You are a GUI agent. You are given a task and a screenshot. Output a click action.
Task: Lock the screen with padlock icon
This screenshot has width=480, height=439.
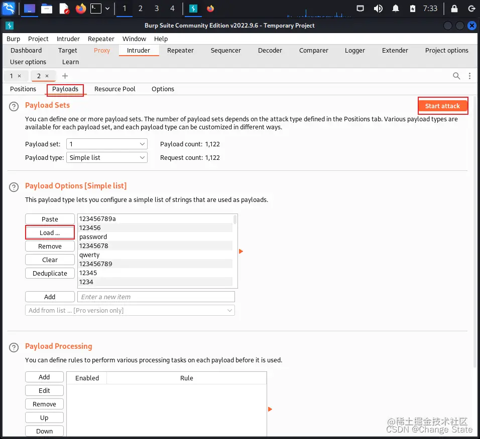click(x=454, y=9)
